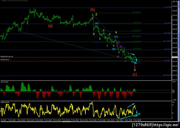Click the small d triangle wave label

pos(109,34)
